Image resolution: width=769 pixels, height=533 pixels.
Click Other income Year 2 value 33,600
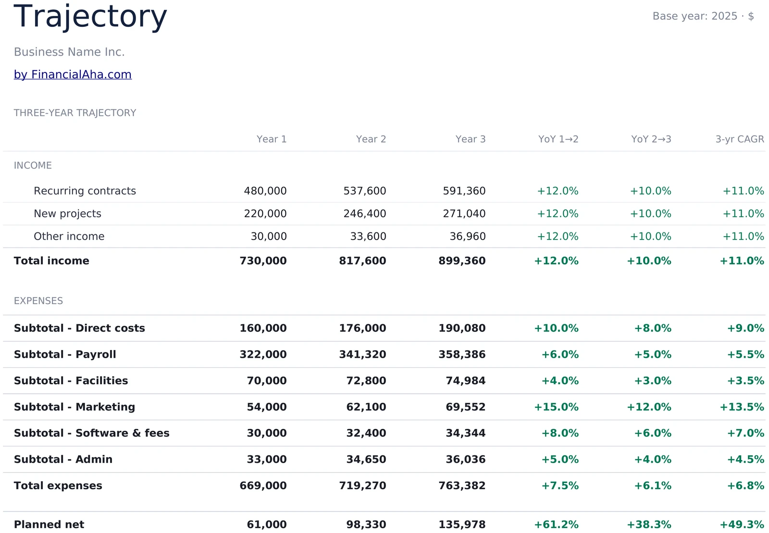coord(368,236)
